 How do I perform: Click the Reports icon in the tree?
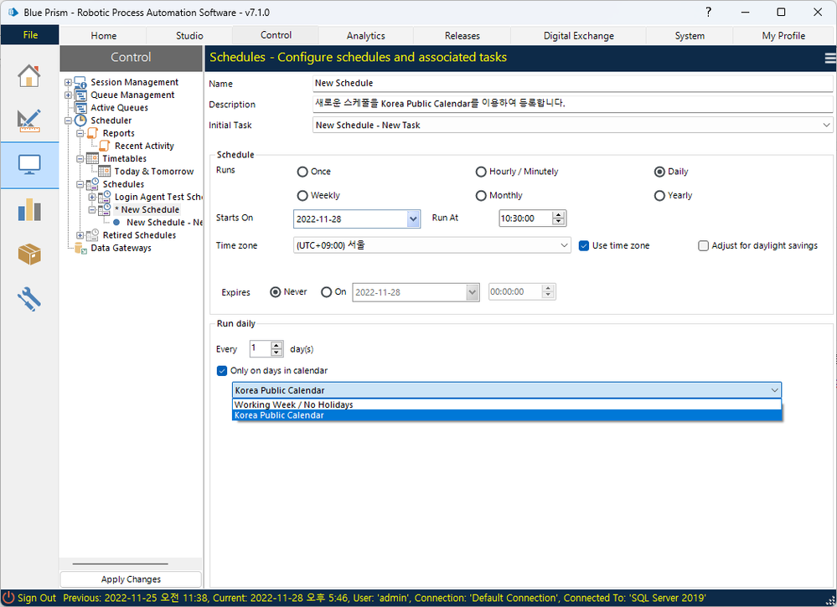pyautogui.click(x=93, y=133)
